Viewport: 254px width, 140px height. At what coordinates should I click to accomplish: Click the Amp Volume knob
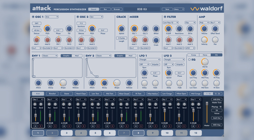pyautogui.click(x=205, y=29)
